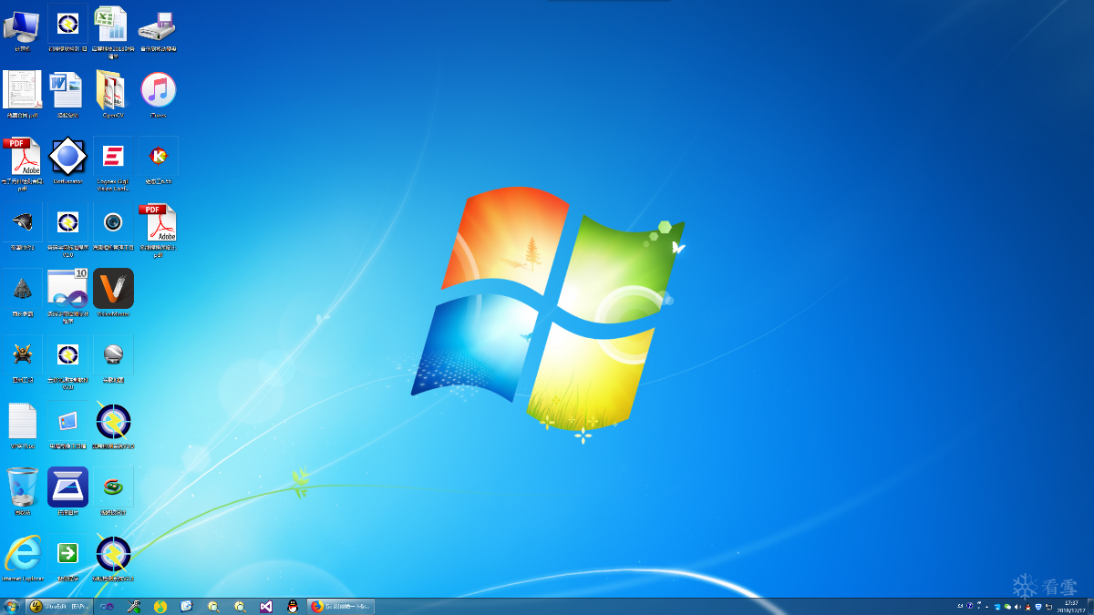The height and width of the screenshot is (615, 1094).
Task: Select the Excel spreadsheet file on desktop
Action: pyautogui.click(x=113, y=30)
